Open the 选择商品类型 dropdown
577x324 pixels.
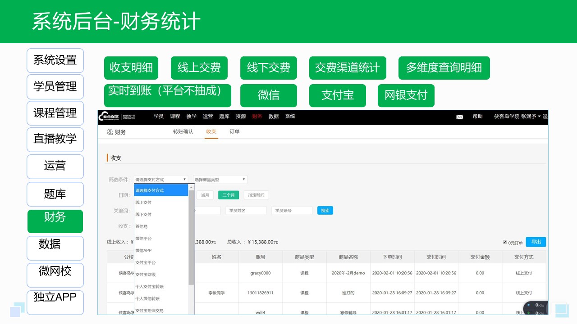pyautogui.click(x=219, y=179)
